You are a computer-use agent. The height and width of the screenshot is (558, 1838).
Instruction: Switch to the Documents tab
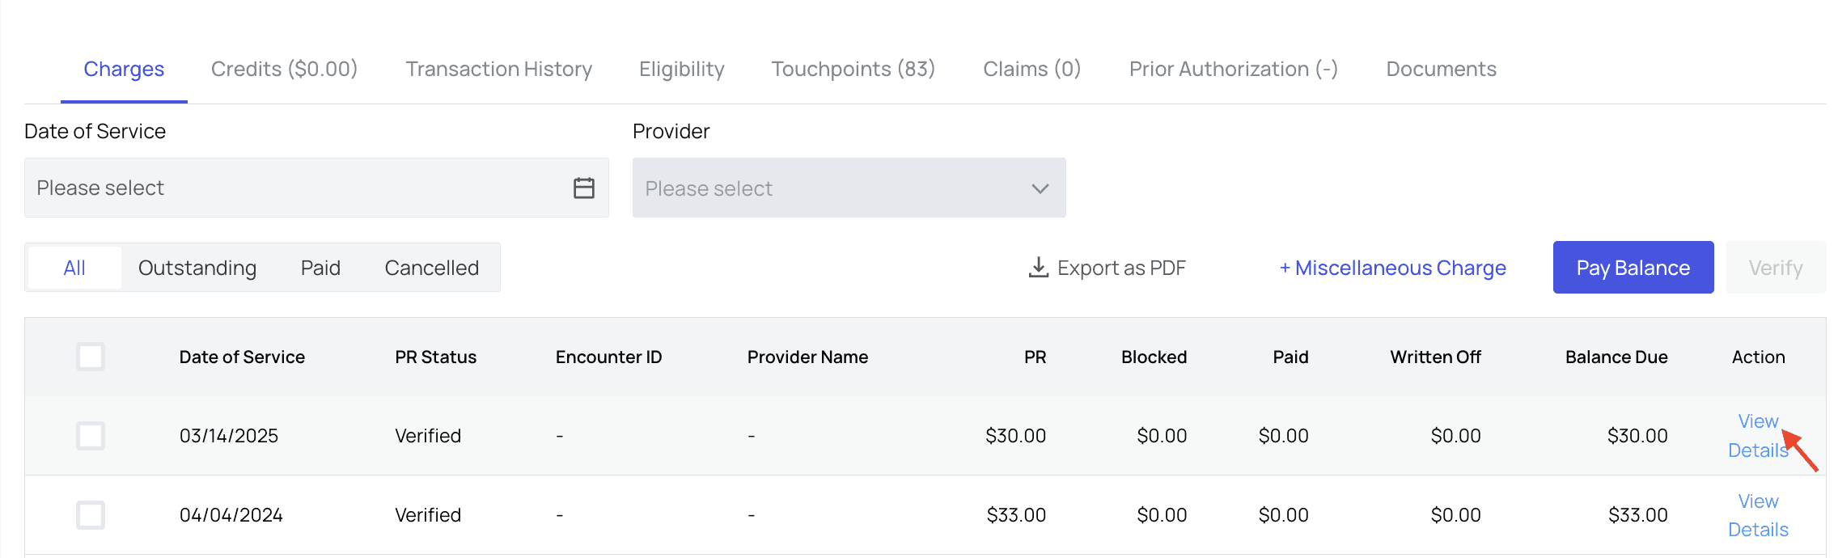(x=1441, y=70)
